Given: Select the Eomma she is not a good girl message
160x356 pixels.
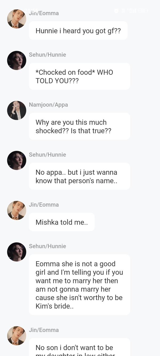Looking at the screenshot, I should click(x=79, y=285).
